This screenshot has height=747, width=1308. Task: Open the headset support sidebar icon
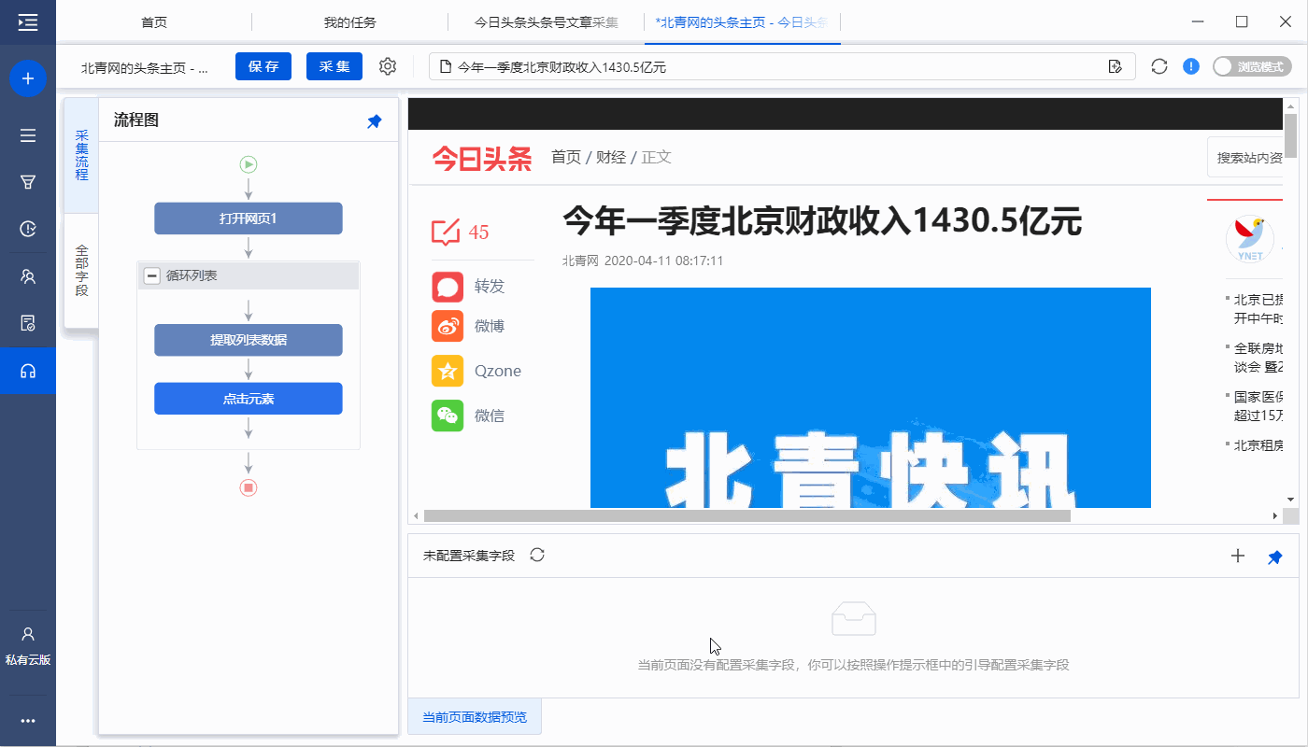pyautogui.click(x=28, y=371)
